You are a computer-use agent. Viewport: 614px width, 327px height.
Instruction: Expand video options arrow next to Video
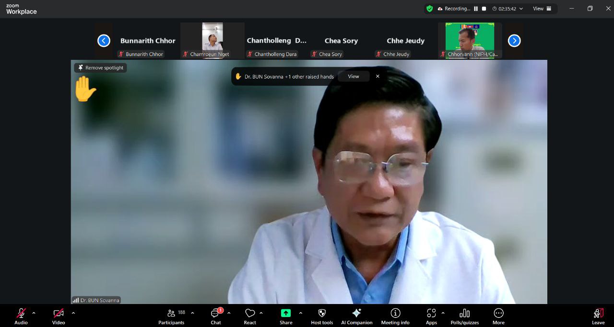click(x=73, y=313)
